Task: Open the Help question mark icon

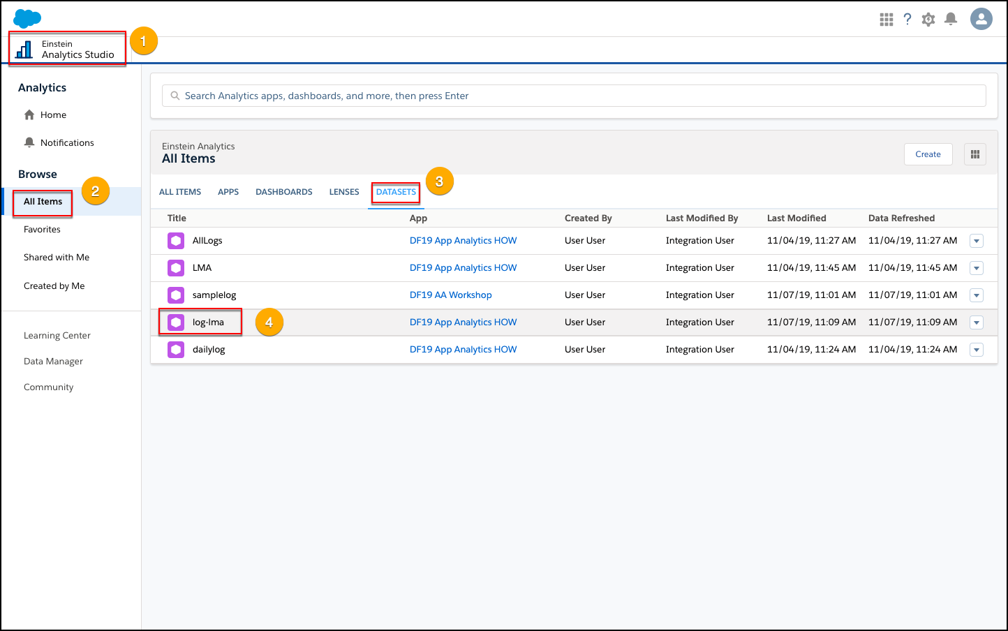Action: tap(907, 20)
